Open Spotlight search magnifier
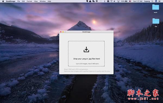Screen dimensions: 163x103 click(x=152, y=1)
